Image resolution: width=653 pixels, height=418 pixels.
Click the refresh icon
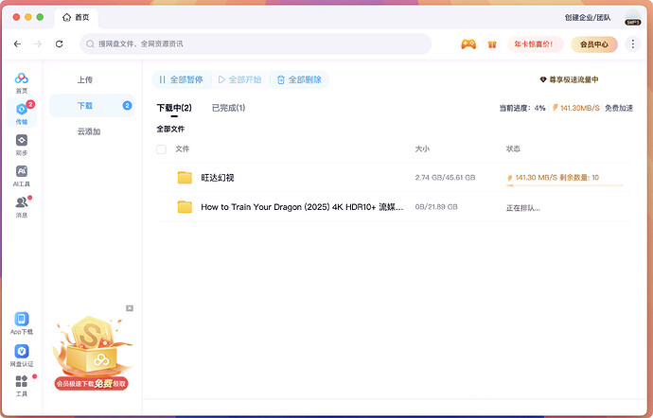59,44
